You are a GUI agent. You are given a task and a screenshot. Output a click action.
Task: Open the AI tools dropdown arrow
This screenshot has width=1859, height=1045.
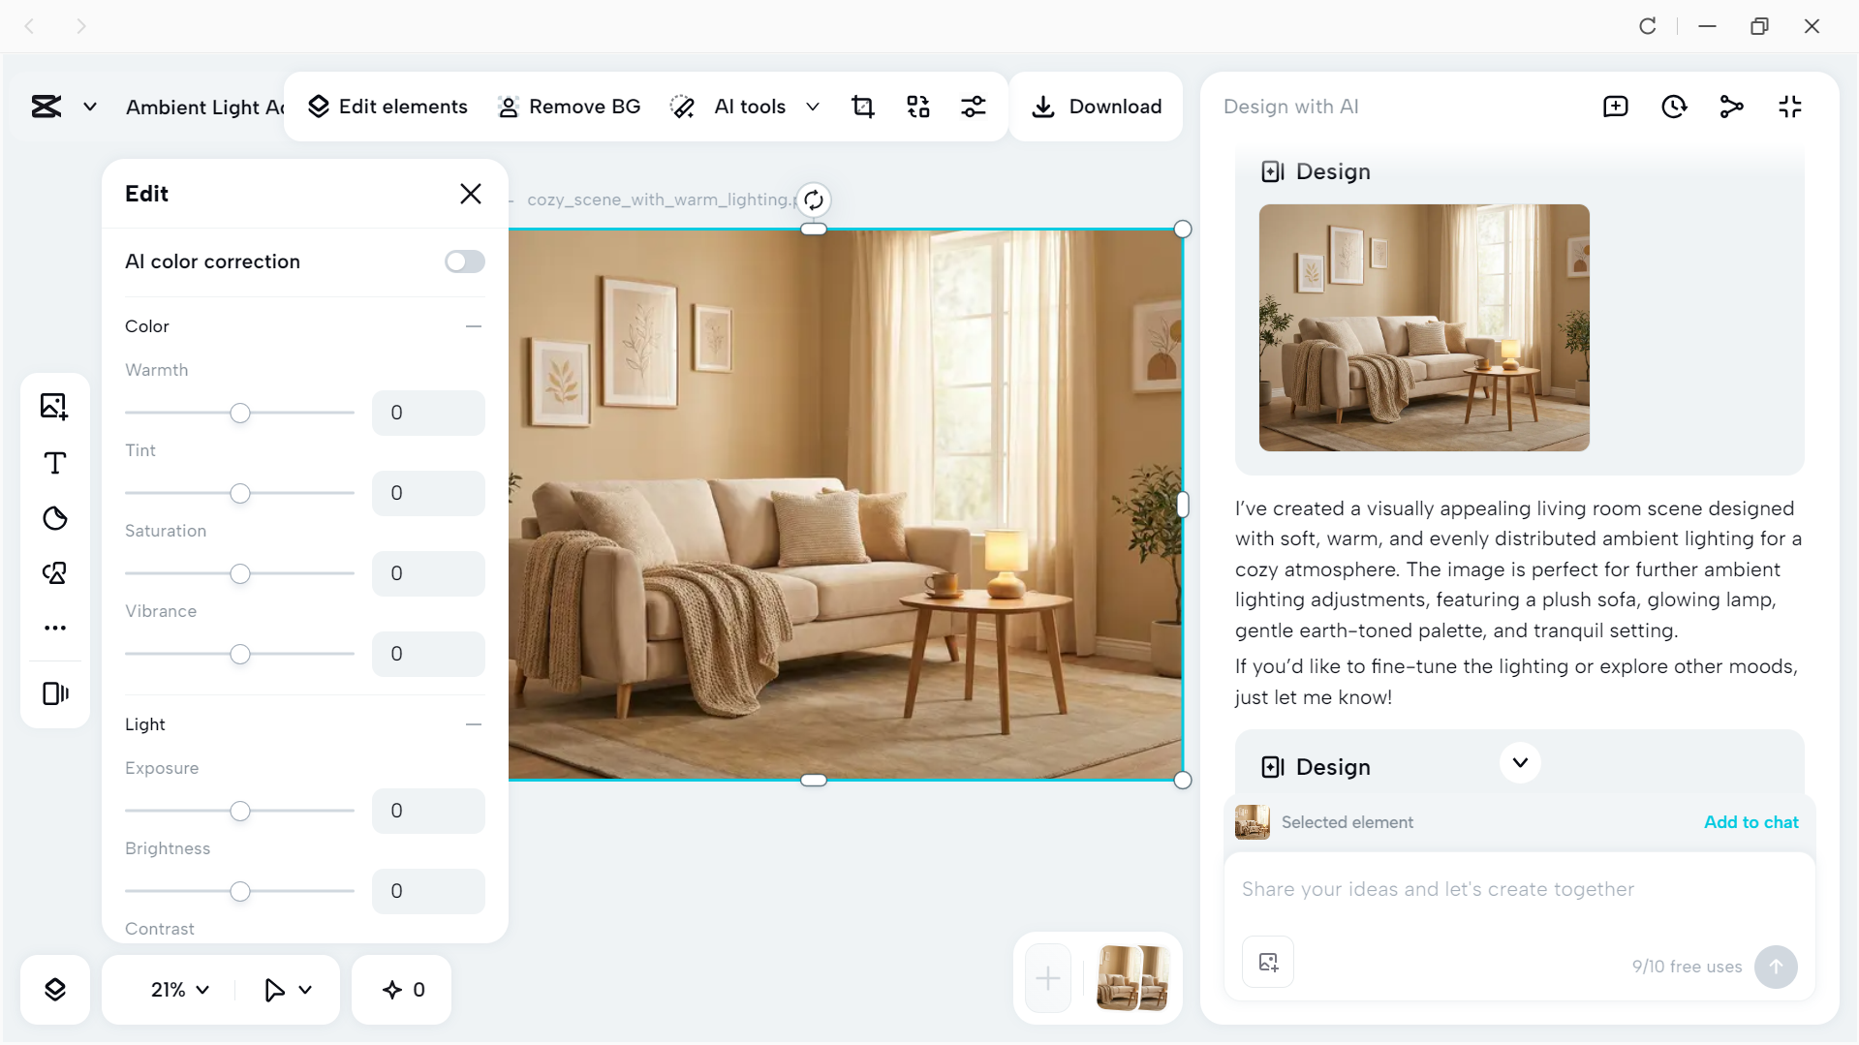pyautogui.click(x=813, y=107)
